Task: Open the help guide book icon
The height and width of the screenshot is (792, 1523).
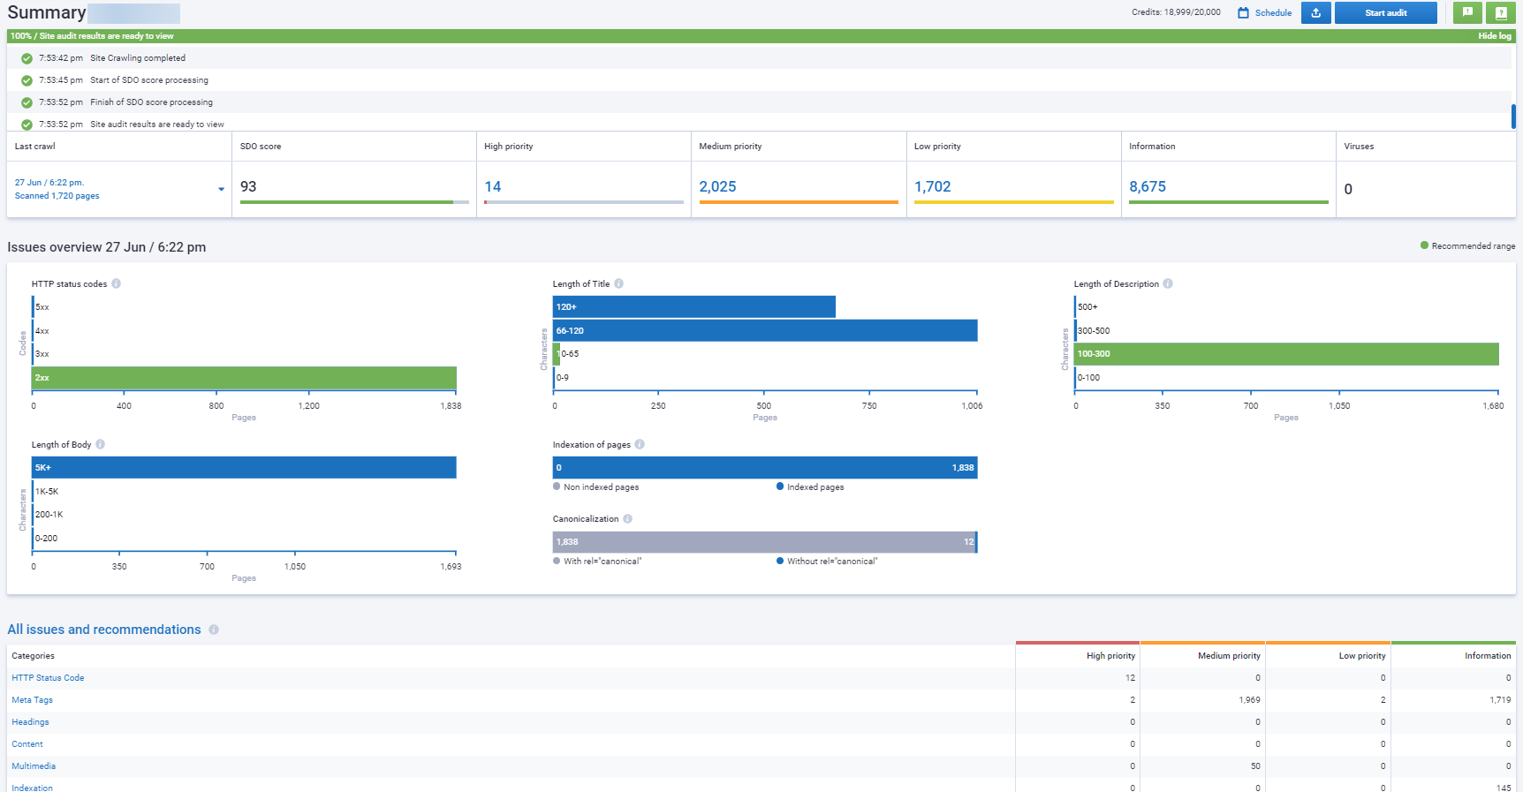Action: click(x=1500, y=12)
